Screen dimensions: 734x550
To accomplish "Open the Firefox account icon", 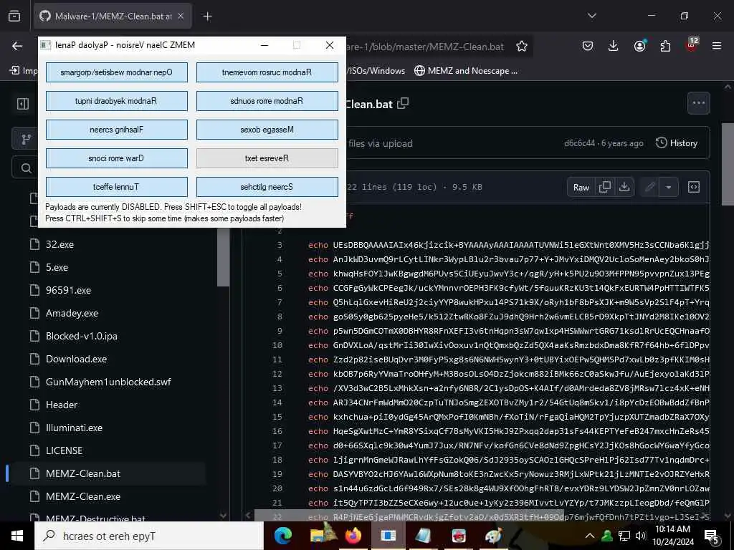I will (639, 46).
